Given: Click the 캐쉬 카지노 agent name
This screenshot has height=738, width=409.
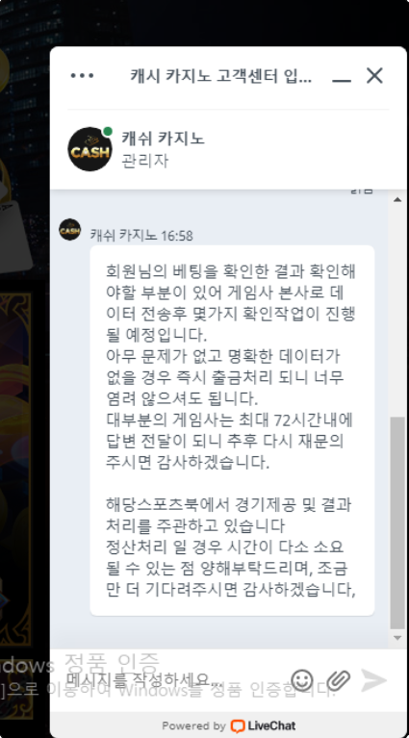Looking at the screenshot, I should 163,139.
